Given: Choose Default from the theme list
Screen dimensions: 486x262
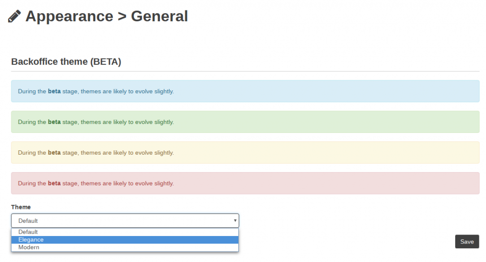Looking at the screenshot, I should (28, 232).
